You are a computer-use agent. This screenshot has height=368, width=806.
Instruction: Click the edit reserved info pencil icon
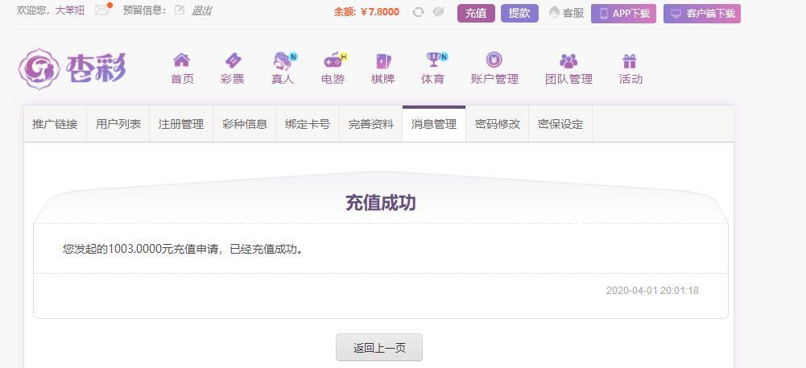click(x=180, y=10)
